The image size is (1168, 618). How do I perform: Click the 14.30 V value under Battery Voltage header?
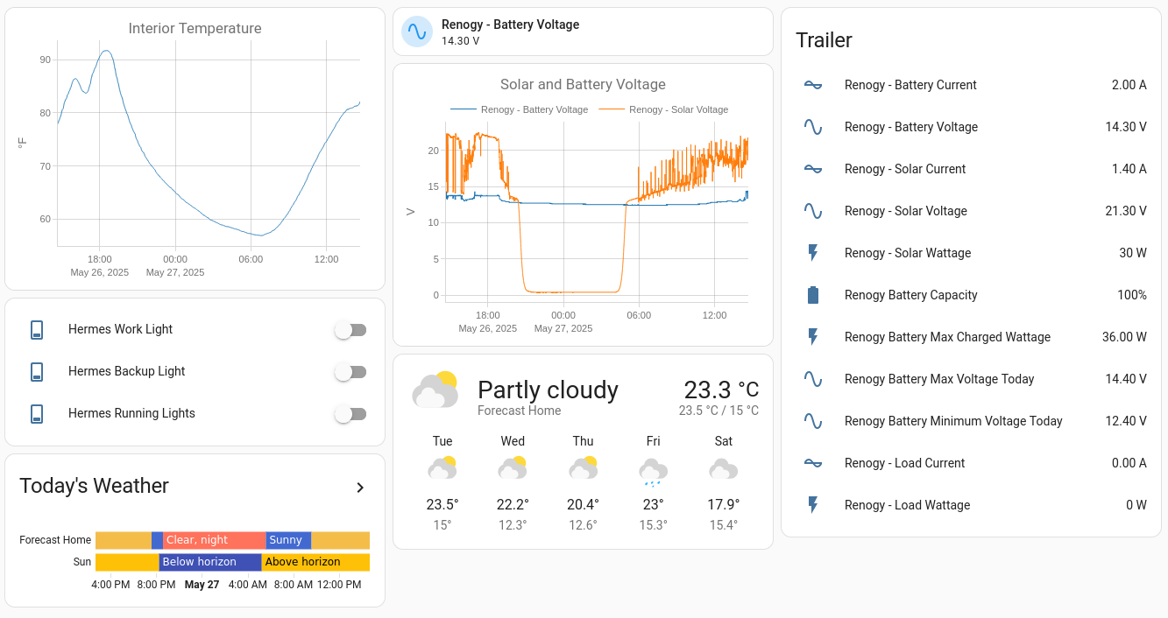(x=460, y=41)
